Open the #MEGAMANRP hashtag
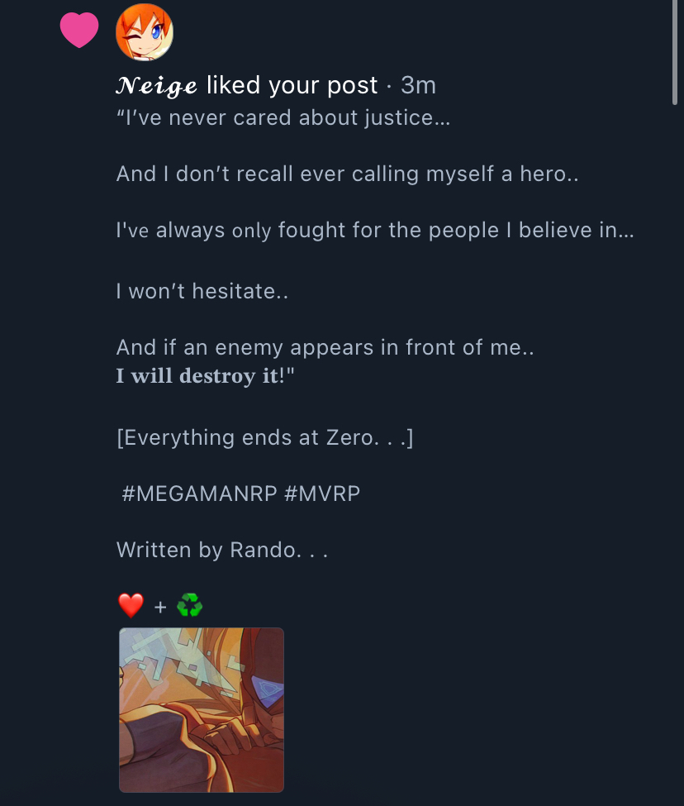This screenshot has height=806, width=684. click(x=198, y=494)
